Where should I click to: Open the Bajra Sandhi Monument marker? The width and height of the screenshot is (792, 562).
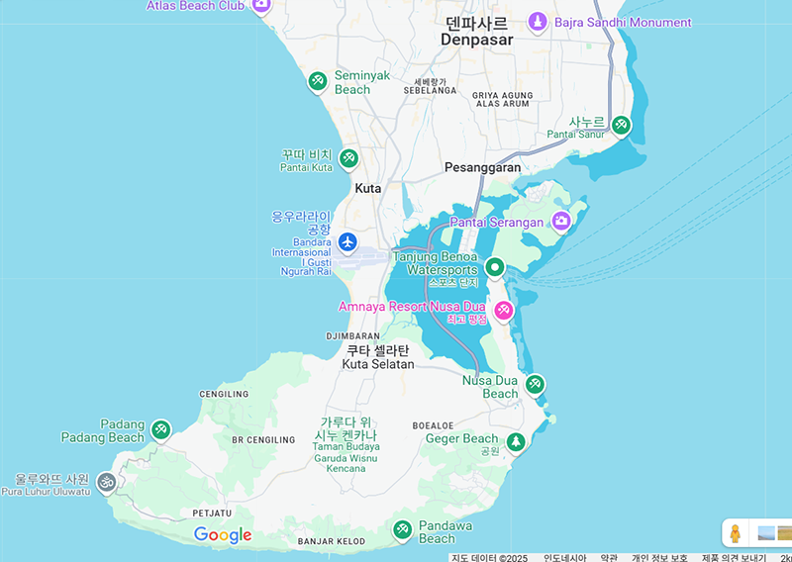point(537,22)
